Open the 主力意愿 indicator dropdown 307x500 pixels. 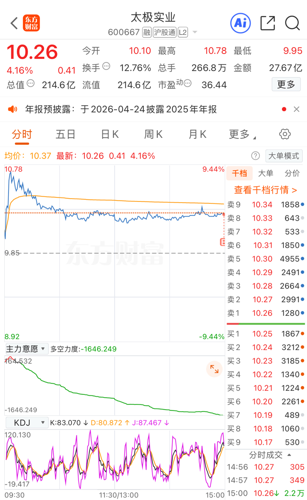pos(26,349)
